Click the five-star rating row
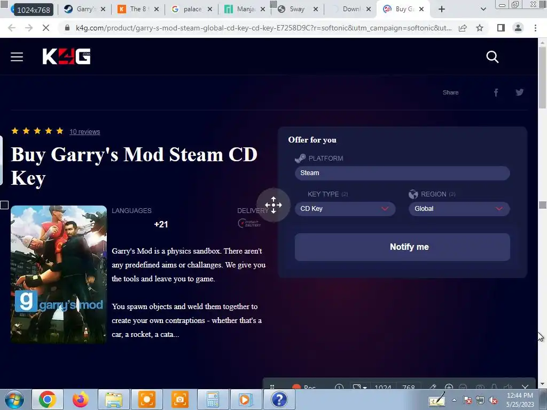 coord(37,131)
